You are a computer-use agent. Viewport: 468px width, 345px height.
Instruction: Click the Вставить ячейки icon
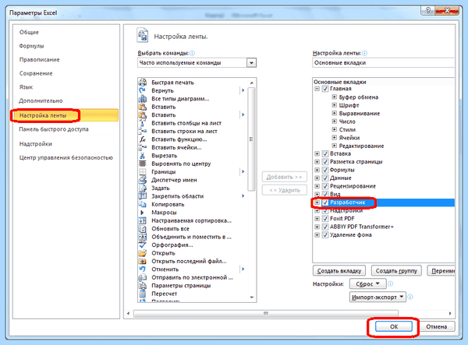coord(143,147)
